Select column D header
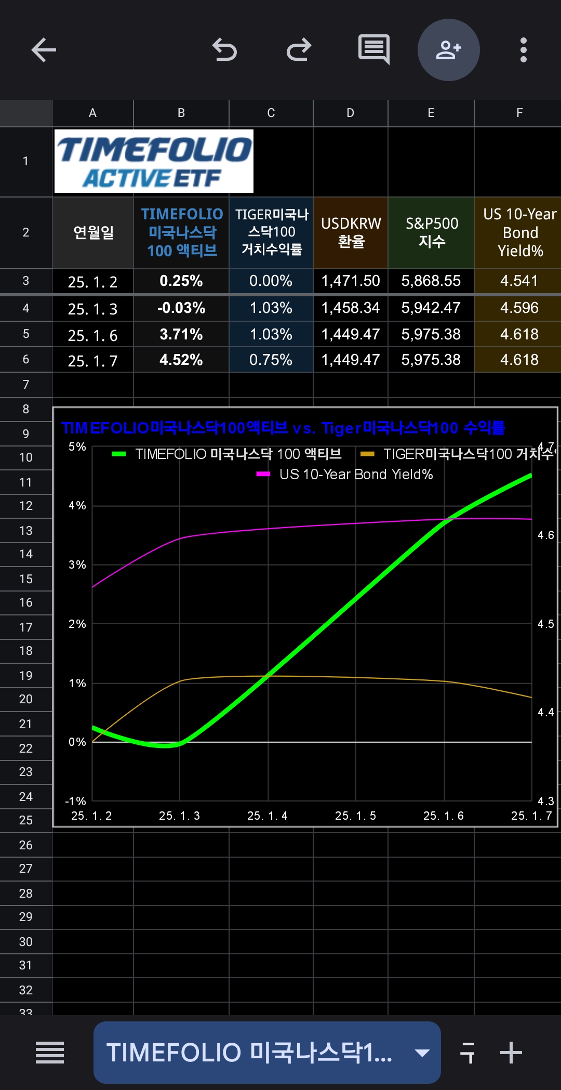 [x=351, y=113]
